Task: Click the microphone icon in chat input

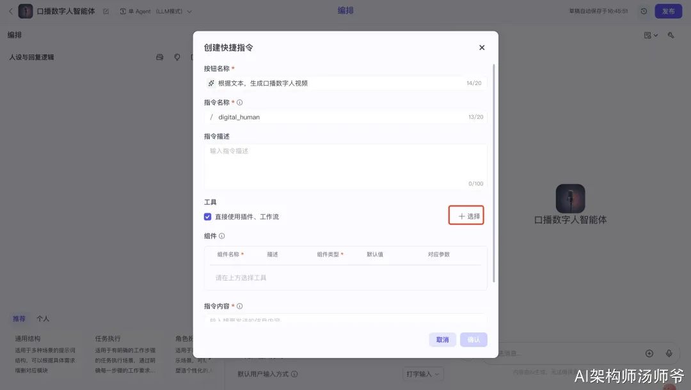Action: (x=669, y=353)
